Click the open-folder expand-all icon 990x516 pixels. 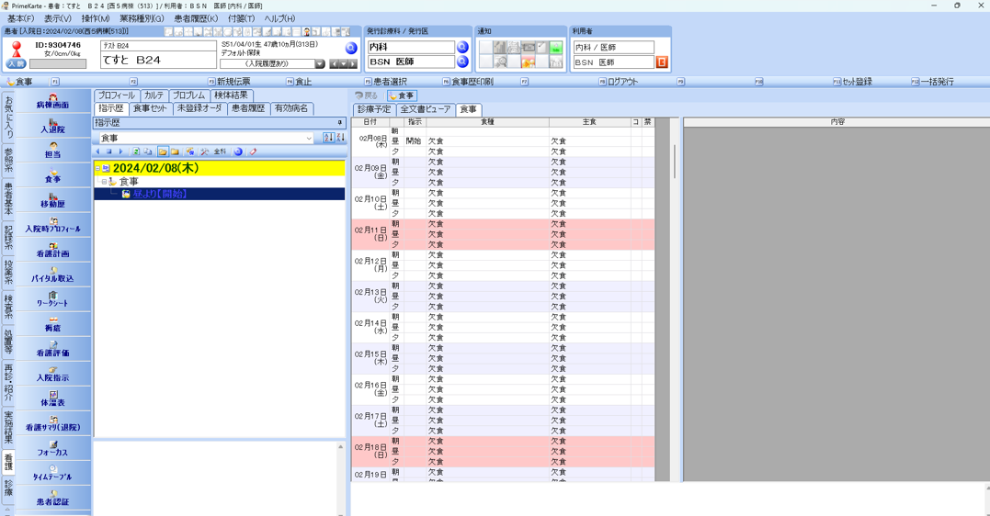point(163,151)
